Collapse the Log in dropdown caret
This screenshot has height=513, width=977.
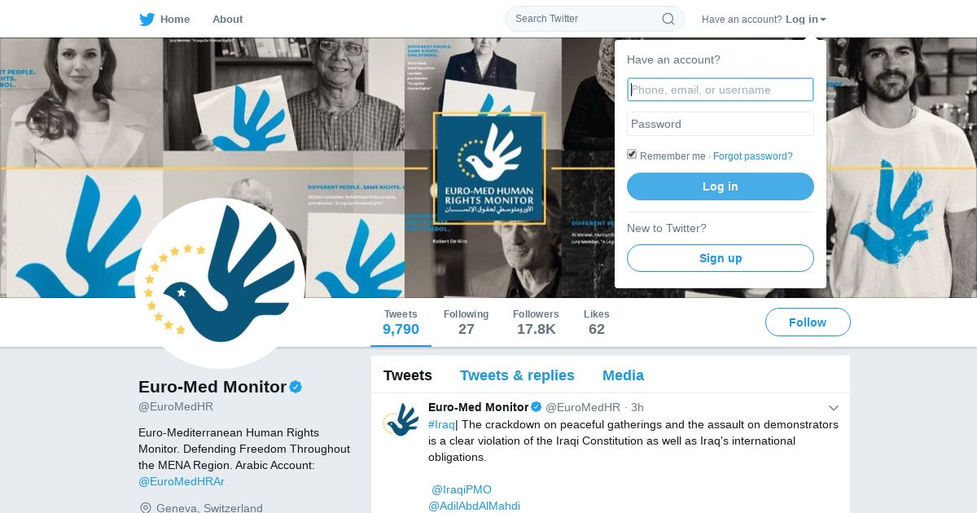[x=823, y=20]
